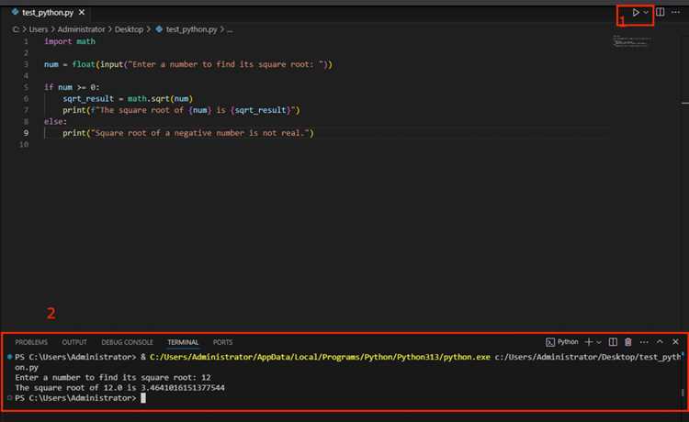The image size is (689, 422).
Task: Switch to the PROBLEMS panel tab
Action: tap(31, 342)
